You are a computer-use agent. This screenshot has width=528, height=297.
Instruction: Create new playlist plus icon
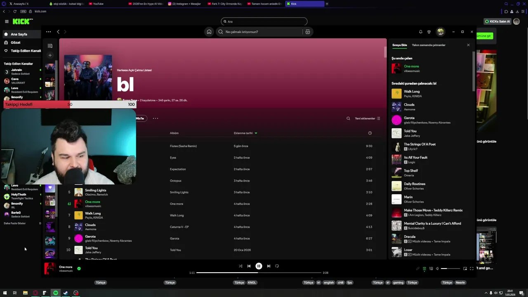(50, 55)
